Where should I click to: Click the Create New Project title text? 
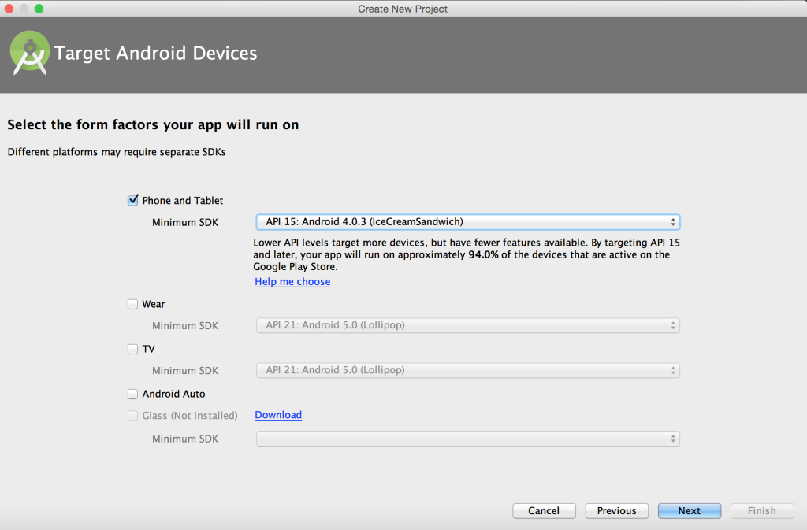pos(403,9)
